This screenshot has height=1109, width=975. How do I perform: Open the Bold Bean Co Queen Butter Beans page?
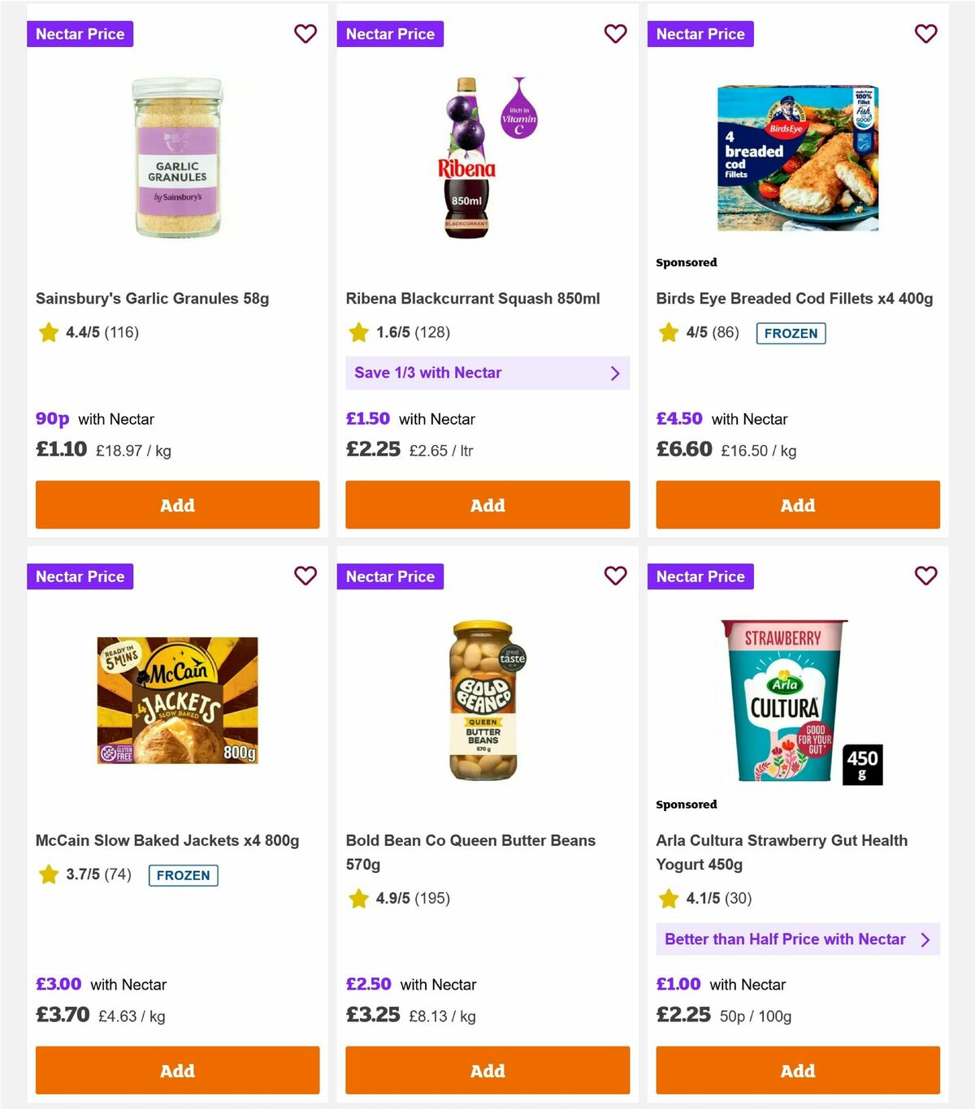(x=470, y=852)
